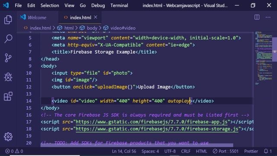Image resolution: width=277 pixels, height=156 pixels.
Task: Change UTF-8 encoding in status bar
Action: (170, 151)
